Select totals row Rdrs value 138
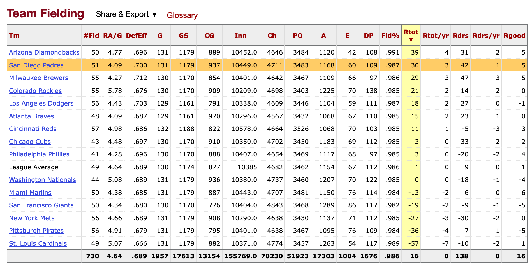 tap(462, 256)
